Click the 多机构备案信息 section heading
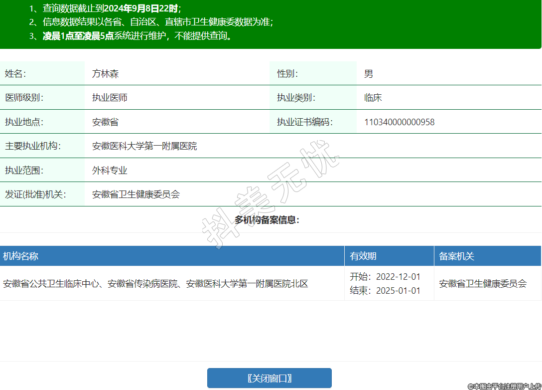This screenshot has height=390, width=542. tap(268, 220)
